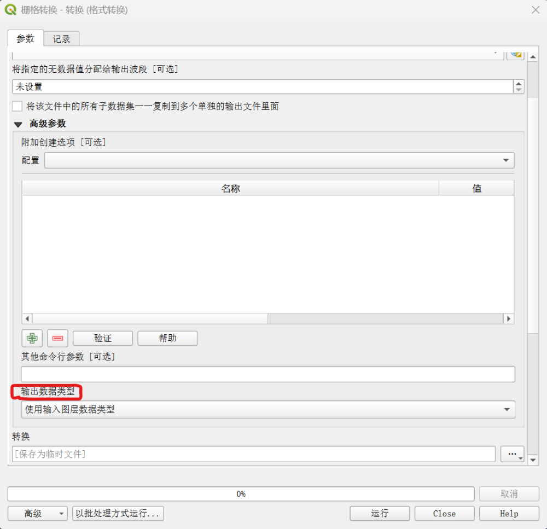Click the 验证 button

click(x=103, y=338)
